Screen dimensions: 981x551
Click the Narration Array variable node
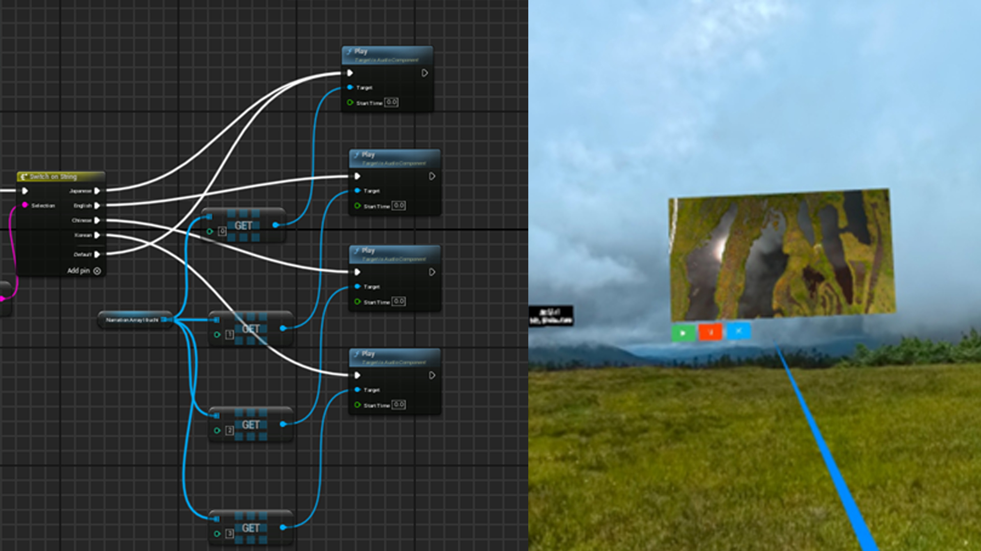click(132, 320)
